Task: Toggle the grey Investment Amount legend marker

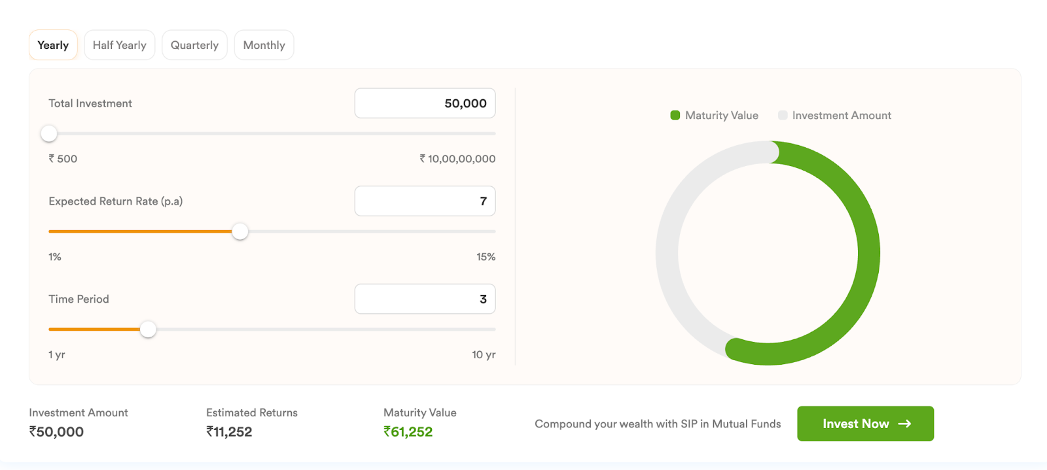Action: (x=783, y=115)
